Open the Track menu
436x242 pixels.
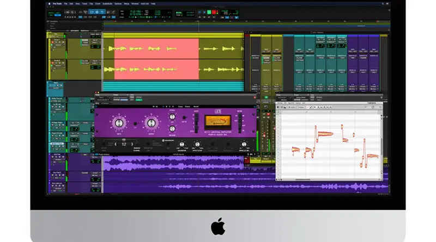point(84,4)
